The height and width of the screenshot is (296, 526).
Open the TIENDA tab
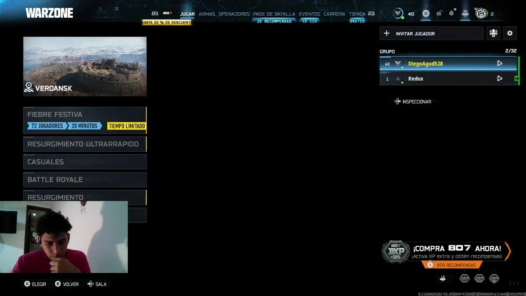pyautogui.click(x=357, y=14)
